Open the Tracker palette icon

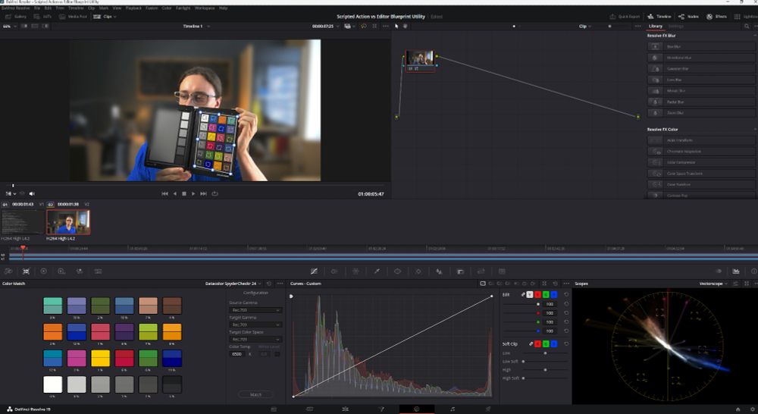click(418, 271)
